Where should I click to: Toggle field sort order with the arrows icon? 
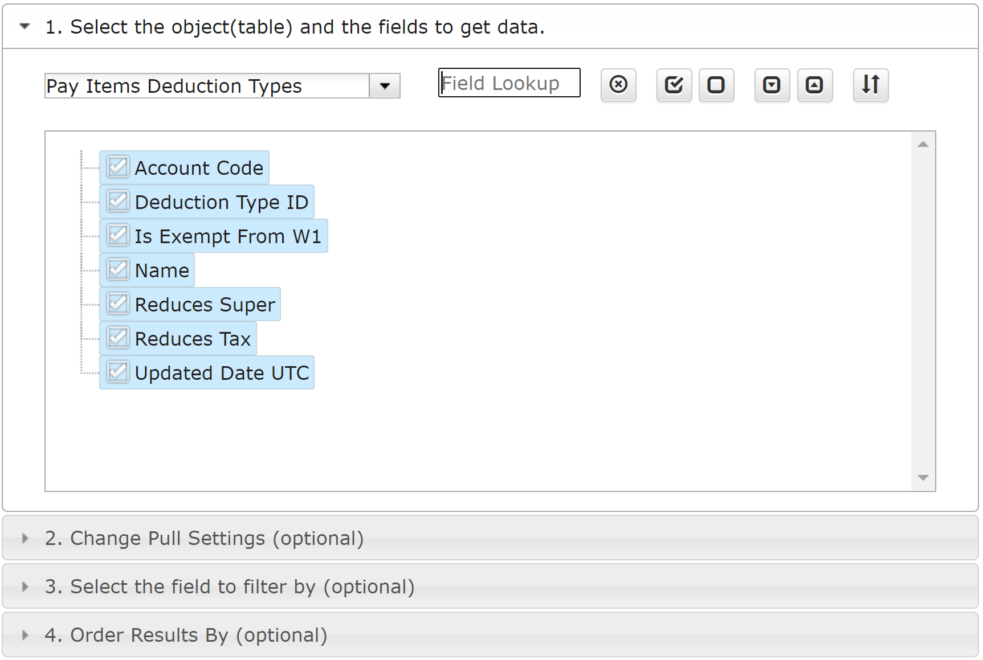point(871,85)
